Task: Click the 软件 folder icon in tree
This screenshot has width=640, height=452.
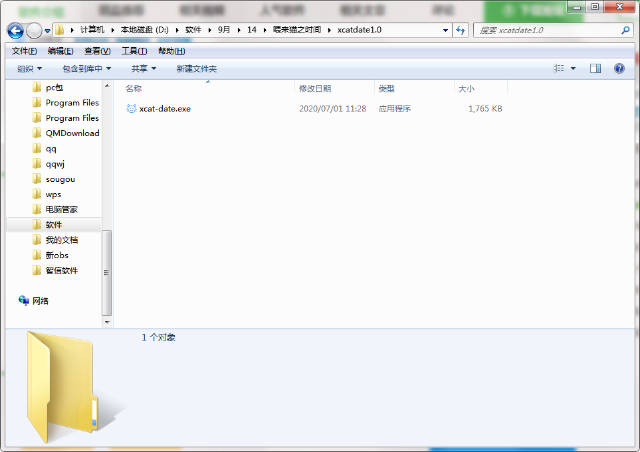Action: click(x=37, y=224)
